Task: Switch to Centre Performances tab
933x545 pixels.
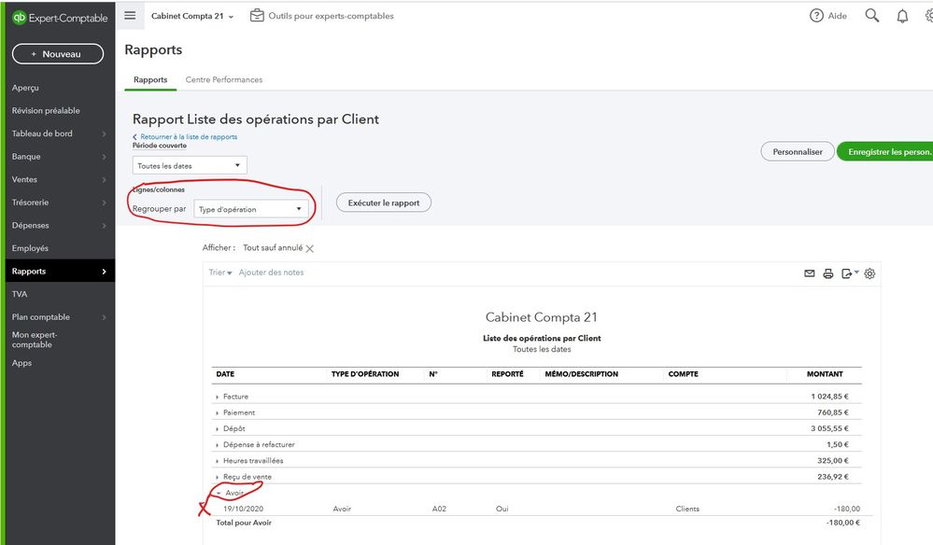Action: [223, 79]
